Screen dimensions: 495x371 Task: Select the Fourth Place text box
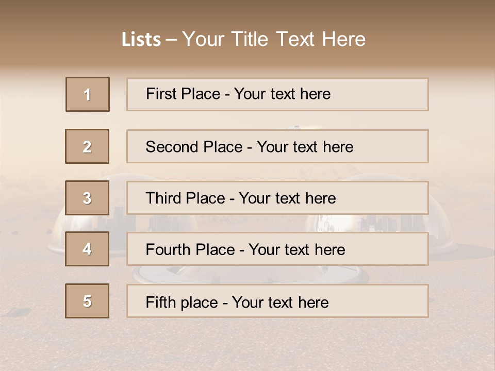277,249
